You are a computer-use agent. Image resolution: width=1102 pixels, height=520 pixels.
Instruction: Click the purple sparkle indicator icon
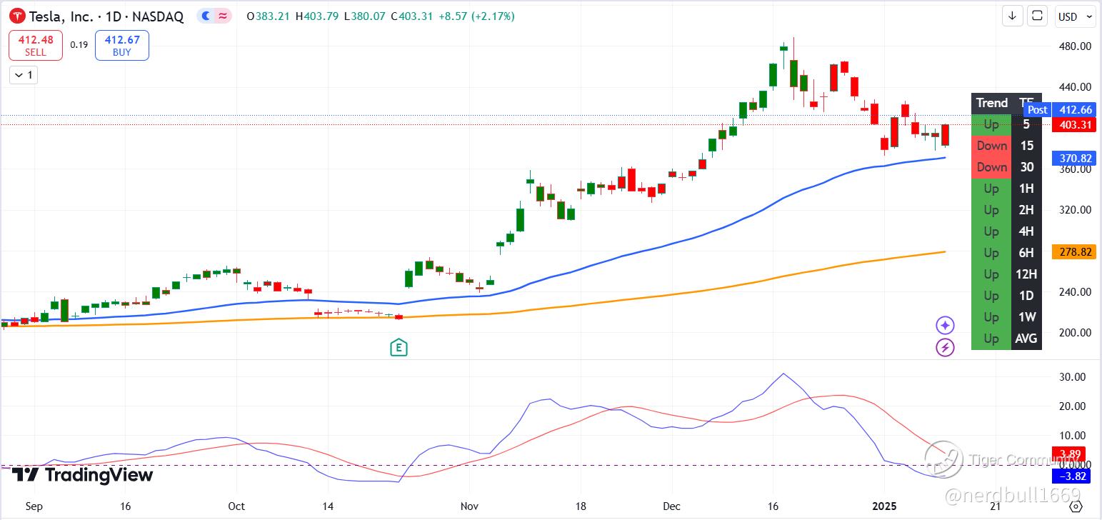[x=945, y=326]
